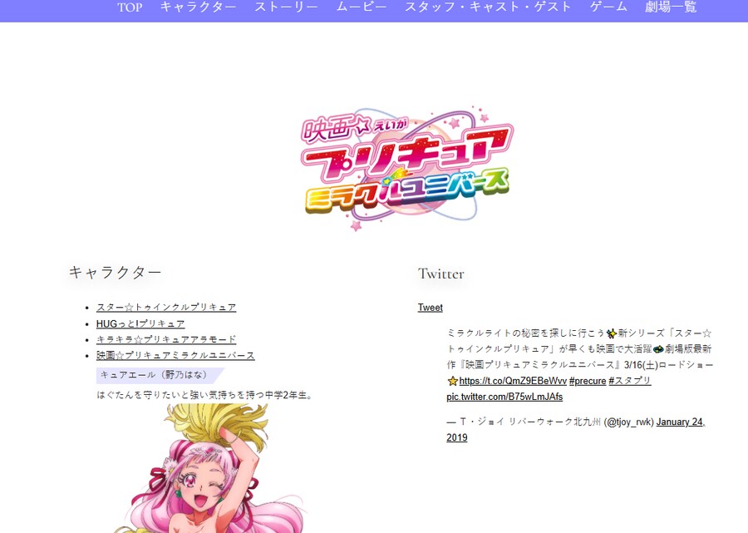
Task: Click the #precure hashtag link
Action: coord(588,381)
